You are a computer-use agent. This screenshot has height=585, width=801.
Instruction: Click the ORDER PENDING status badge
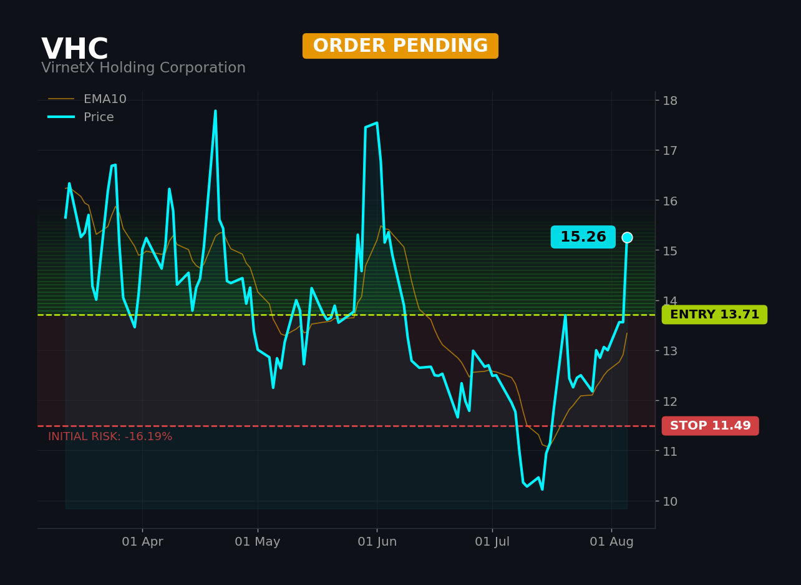[400, 46]
